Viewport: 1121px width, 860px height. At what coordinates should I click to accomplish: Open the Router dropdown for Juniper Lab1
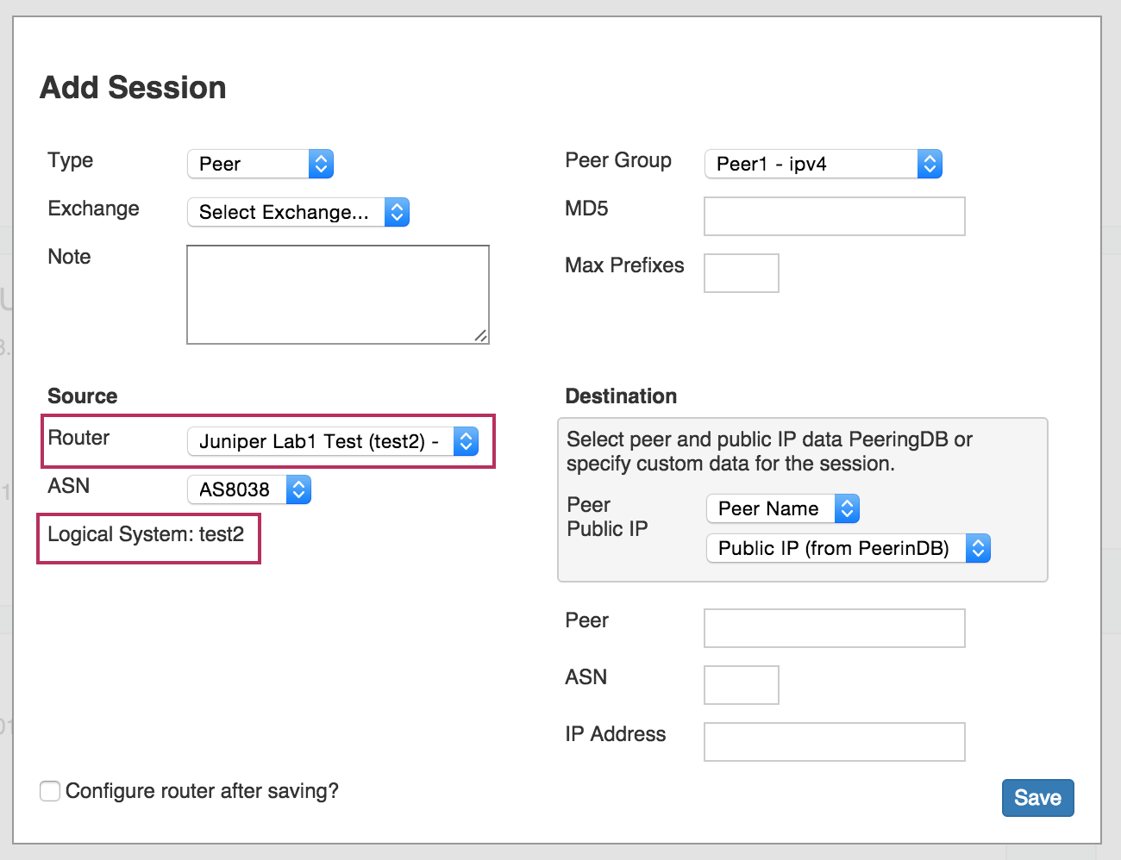(x=332, y=441)
